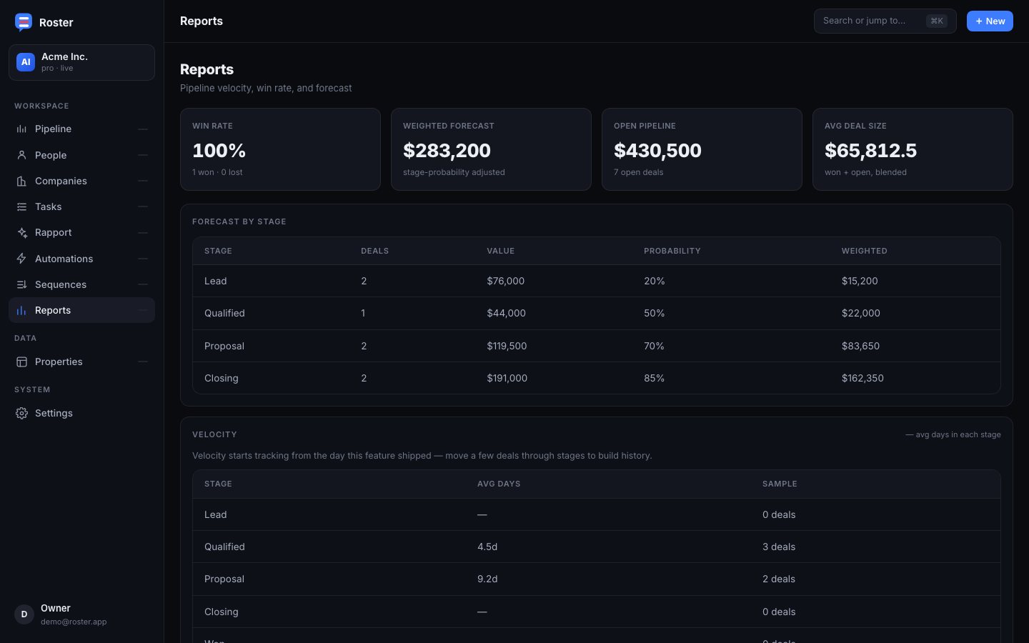Open the Properties table icon
The width and height of the screenshot is (1029, 643).
coord(21,362)
